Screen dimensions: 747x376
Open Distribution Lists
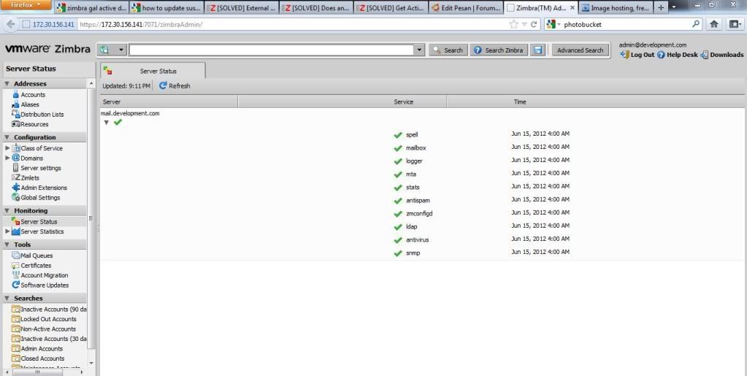[x=42, y=115]
